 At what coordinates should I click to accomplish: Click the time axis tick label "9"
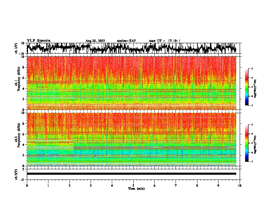(218, 186)
